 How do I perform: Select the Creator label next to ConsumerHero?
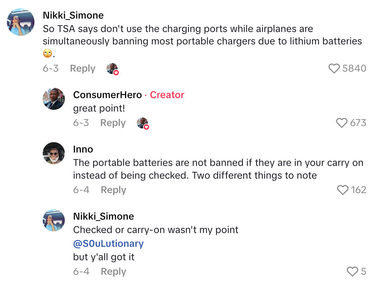point(167,95)
